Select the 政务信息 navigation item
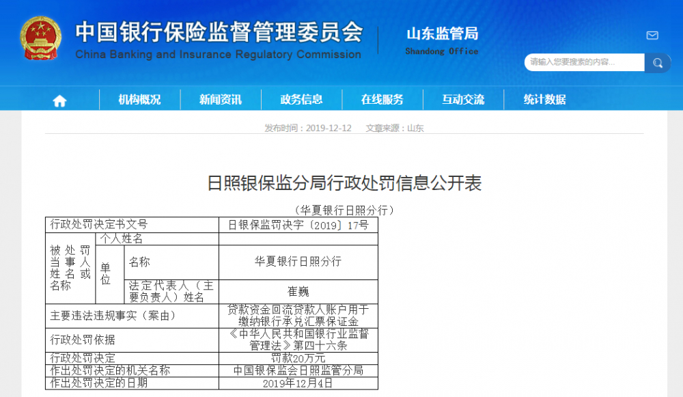Viewport: 683px width, 397px height. point(301,100)
